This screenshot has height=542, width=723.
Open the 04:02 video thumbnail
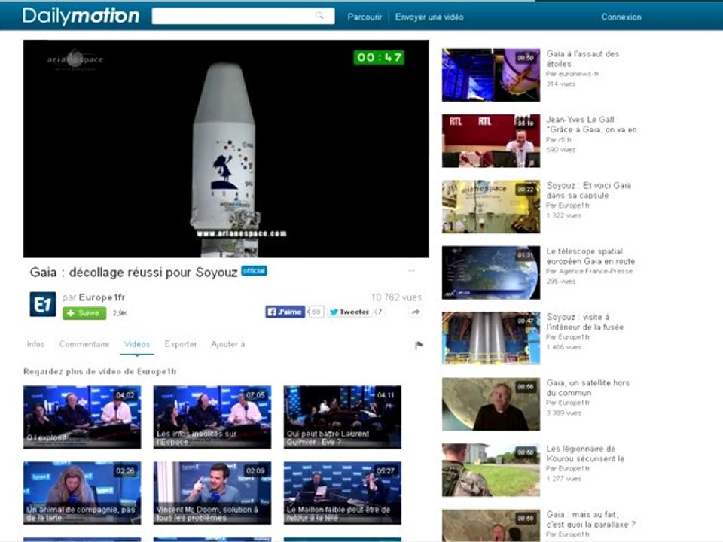pos(82,417)
